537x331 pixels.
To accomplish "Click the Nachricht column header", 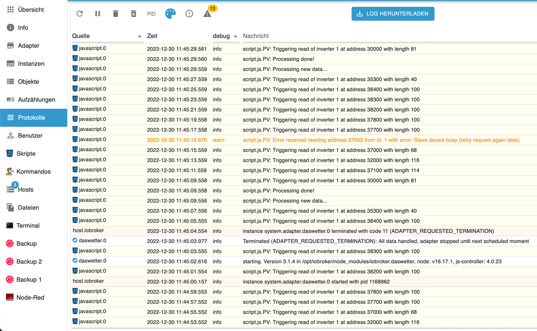I will [256, 36].
